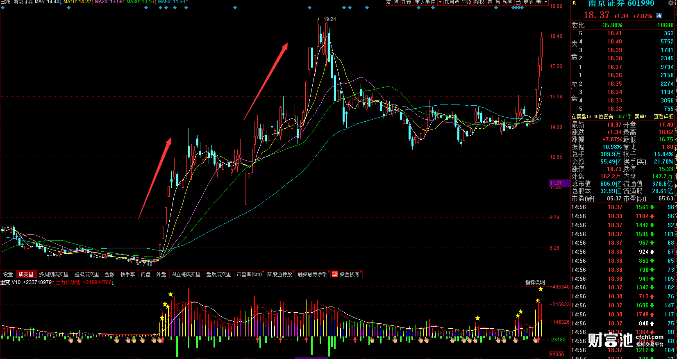
Task: Switch to 虚拟成交量 tab
Action: (87, 274)
